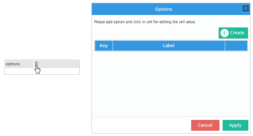
Task: Select the Key column header
Action: tap(104, 46)
